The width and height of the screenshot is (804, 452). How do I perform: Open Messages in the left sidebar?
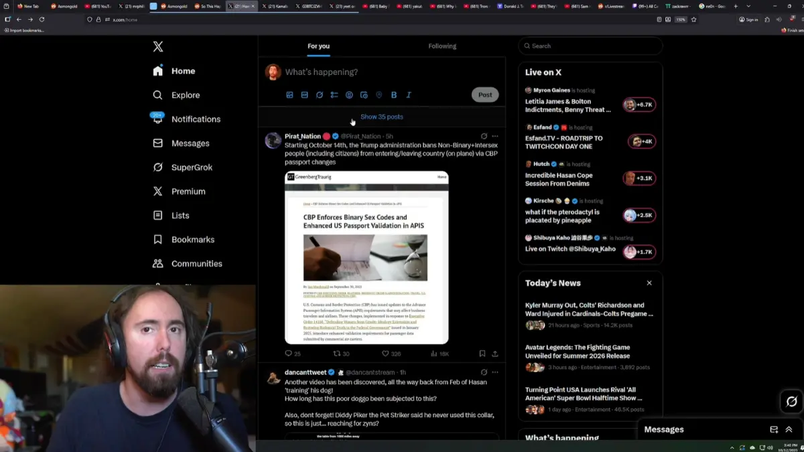point(181,143)
